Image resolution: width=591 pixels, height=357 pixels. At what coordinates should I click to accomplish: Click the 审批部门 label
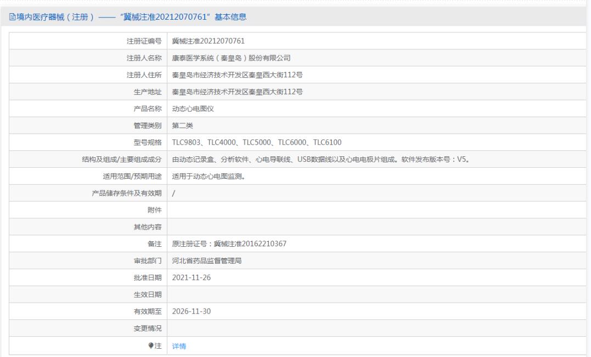coord(148,260)
